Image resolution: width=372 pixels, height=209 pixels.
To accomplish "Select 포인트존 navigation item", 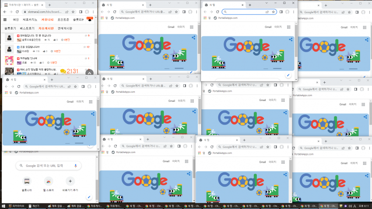I will (63, 20).
